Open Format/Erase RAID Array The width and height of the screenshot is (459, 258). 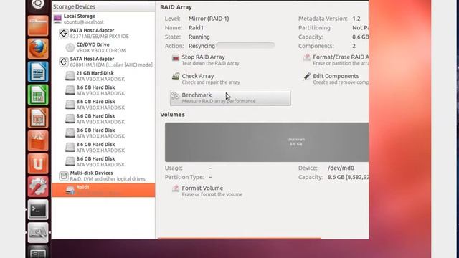[336, 59]
